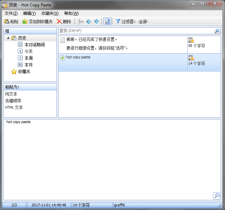Choose 击键顺序 paste format
This screenshot has height=210, width=225.
pyautogui.click(x=13, y=101)
